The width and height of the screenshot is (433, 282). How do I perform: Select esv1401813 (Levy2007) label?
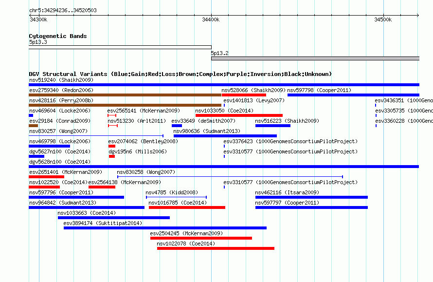pos(254,100)
